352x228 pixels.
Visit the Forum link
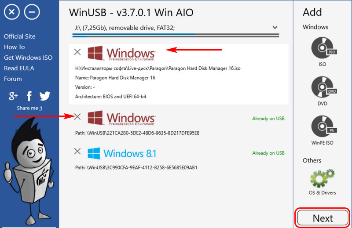pyautogui.click(x=13, y=79)
